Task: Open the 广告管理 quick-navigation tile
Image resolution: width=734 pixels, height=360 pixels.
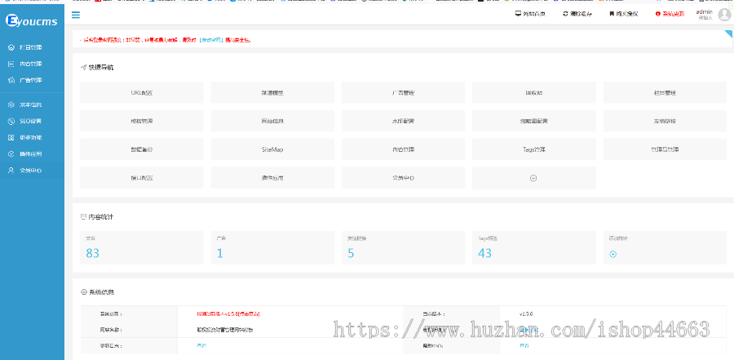Action: (x=403, y=92)
